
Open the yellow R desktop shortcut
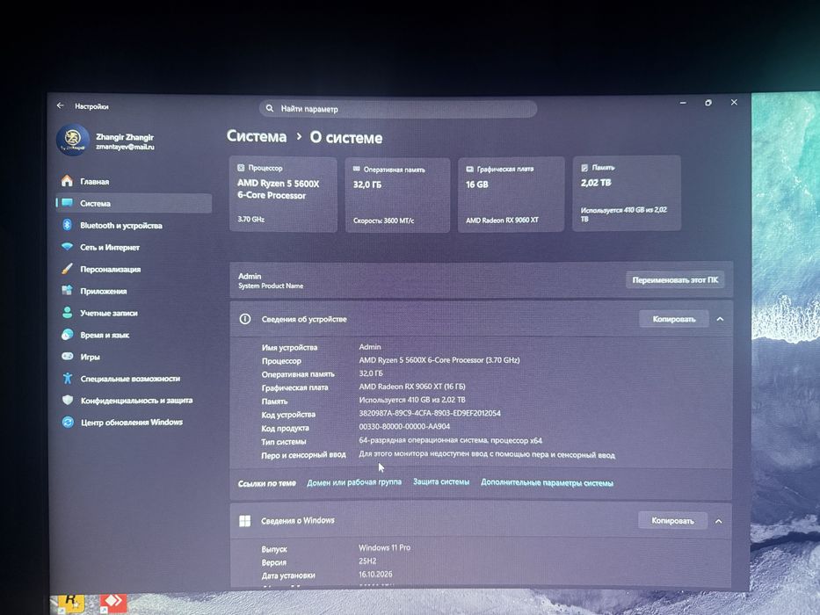71,602
